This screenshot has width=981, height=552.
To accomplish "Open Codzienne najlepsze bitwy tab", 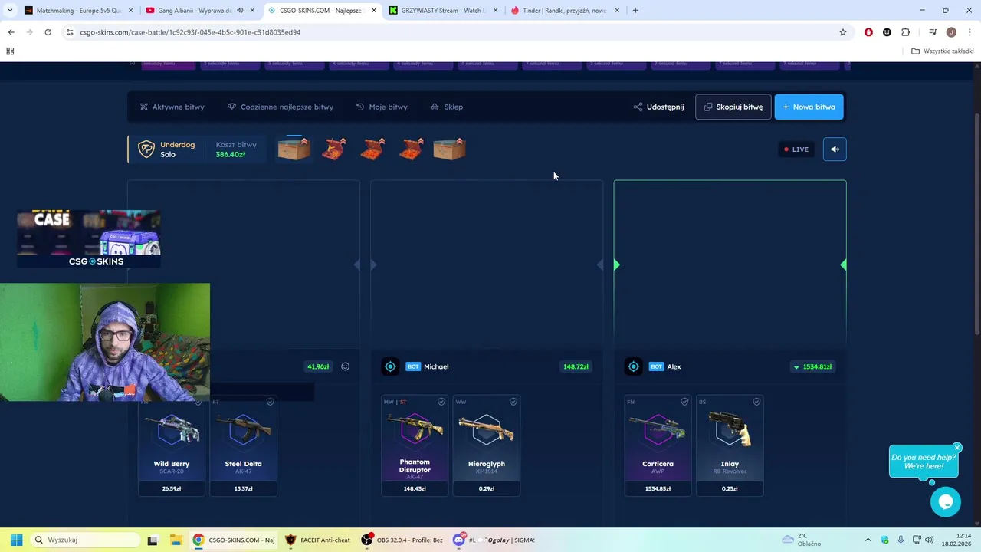I will pyautogui.click(x=281, y=107).
